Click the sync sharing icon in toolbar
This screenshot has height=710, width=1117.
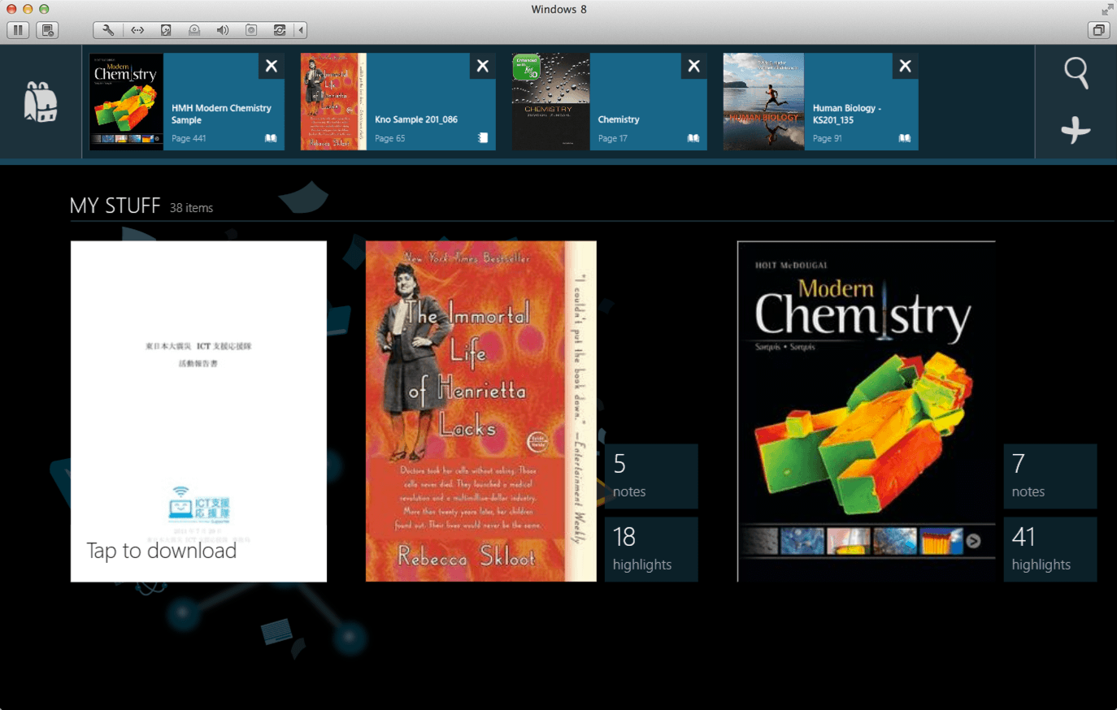280,30
